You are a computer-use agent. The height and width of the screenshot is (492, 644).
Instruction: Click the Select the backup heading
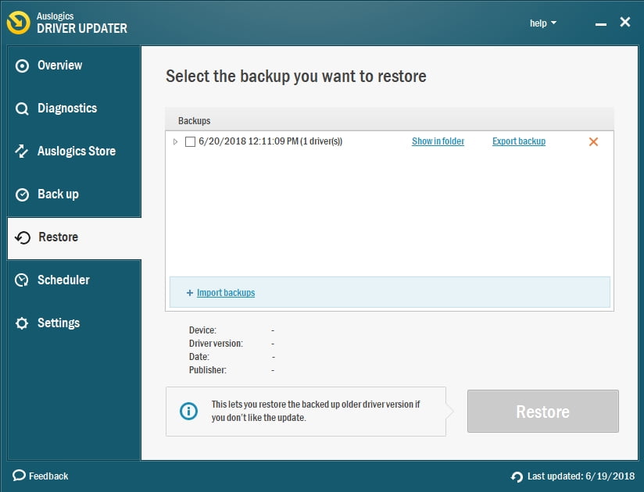coord(296,77)
